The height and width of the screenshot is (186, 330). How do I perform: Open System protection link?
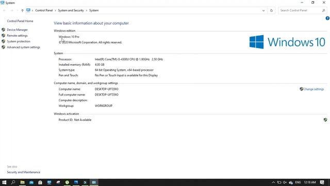pos(19,41)
